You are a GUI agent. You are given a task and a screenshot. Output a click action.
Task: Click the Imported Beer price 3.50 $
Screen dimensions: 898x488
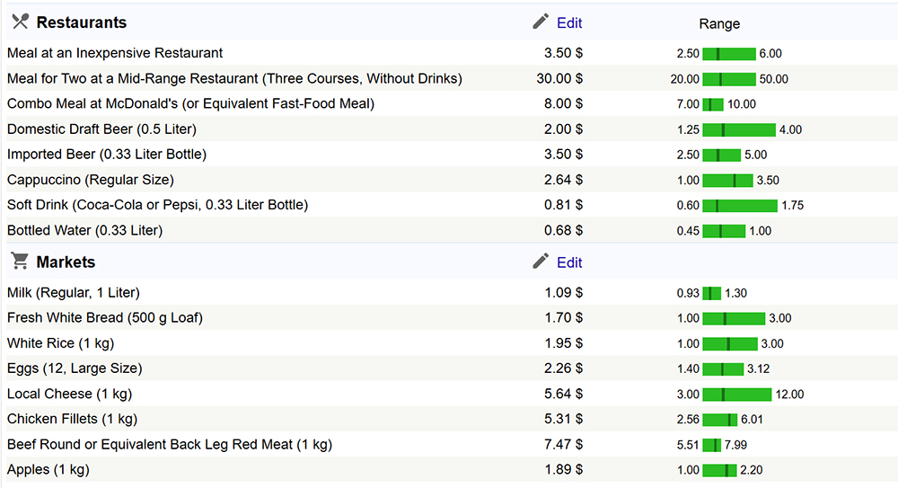(x=563, y=154)
